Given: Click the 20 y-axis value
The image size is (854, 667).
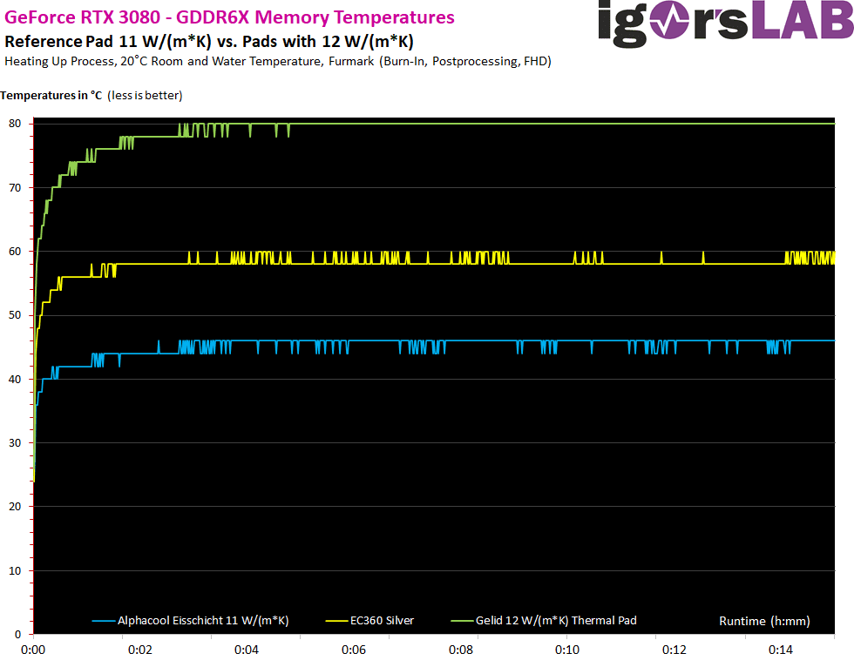Looking at the screenshot, I should (15, 507).
